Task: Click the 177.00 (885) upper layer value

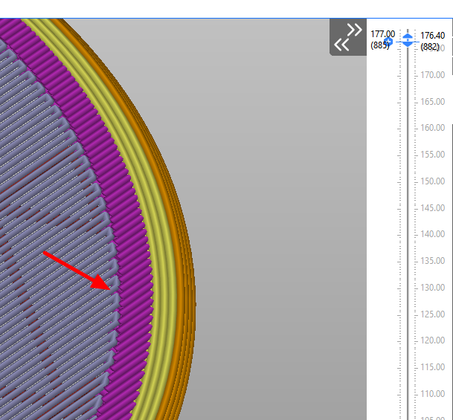Action: pos(382,39)
